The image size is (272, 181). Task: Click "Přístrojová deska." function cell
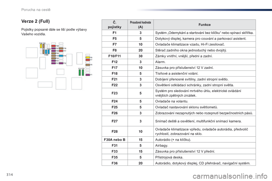[x=205, y=157]
